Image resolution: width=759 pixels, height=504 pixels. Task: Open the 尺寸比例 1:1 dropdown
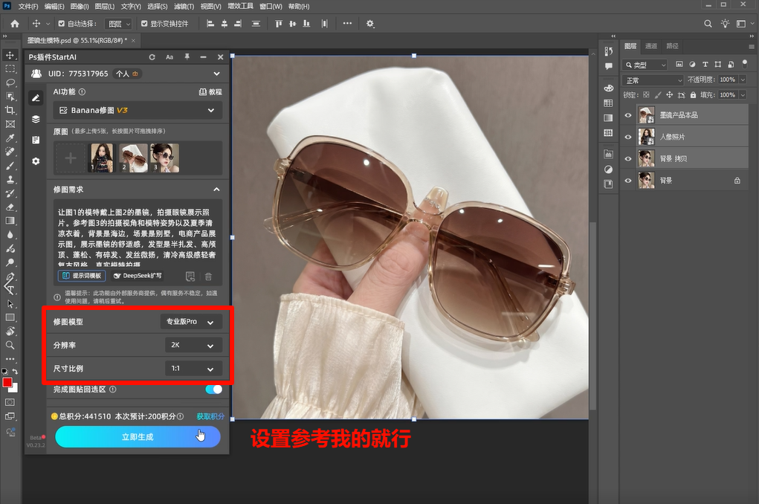193,368
